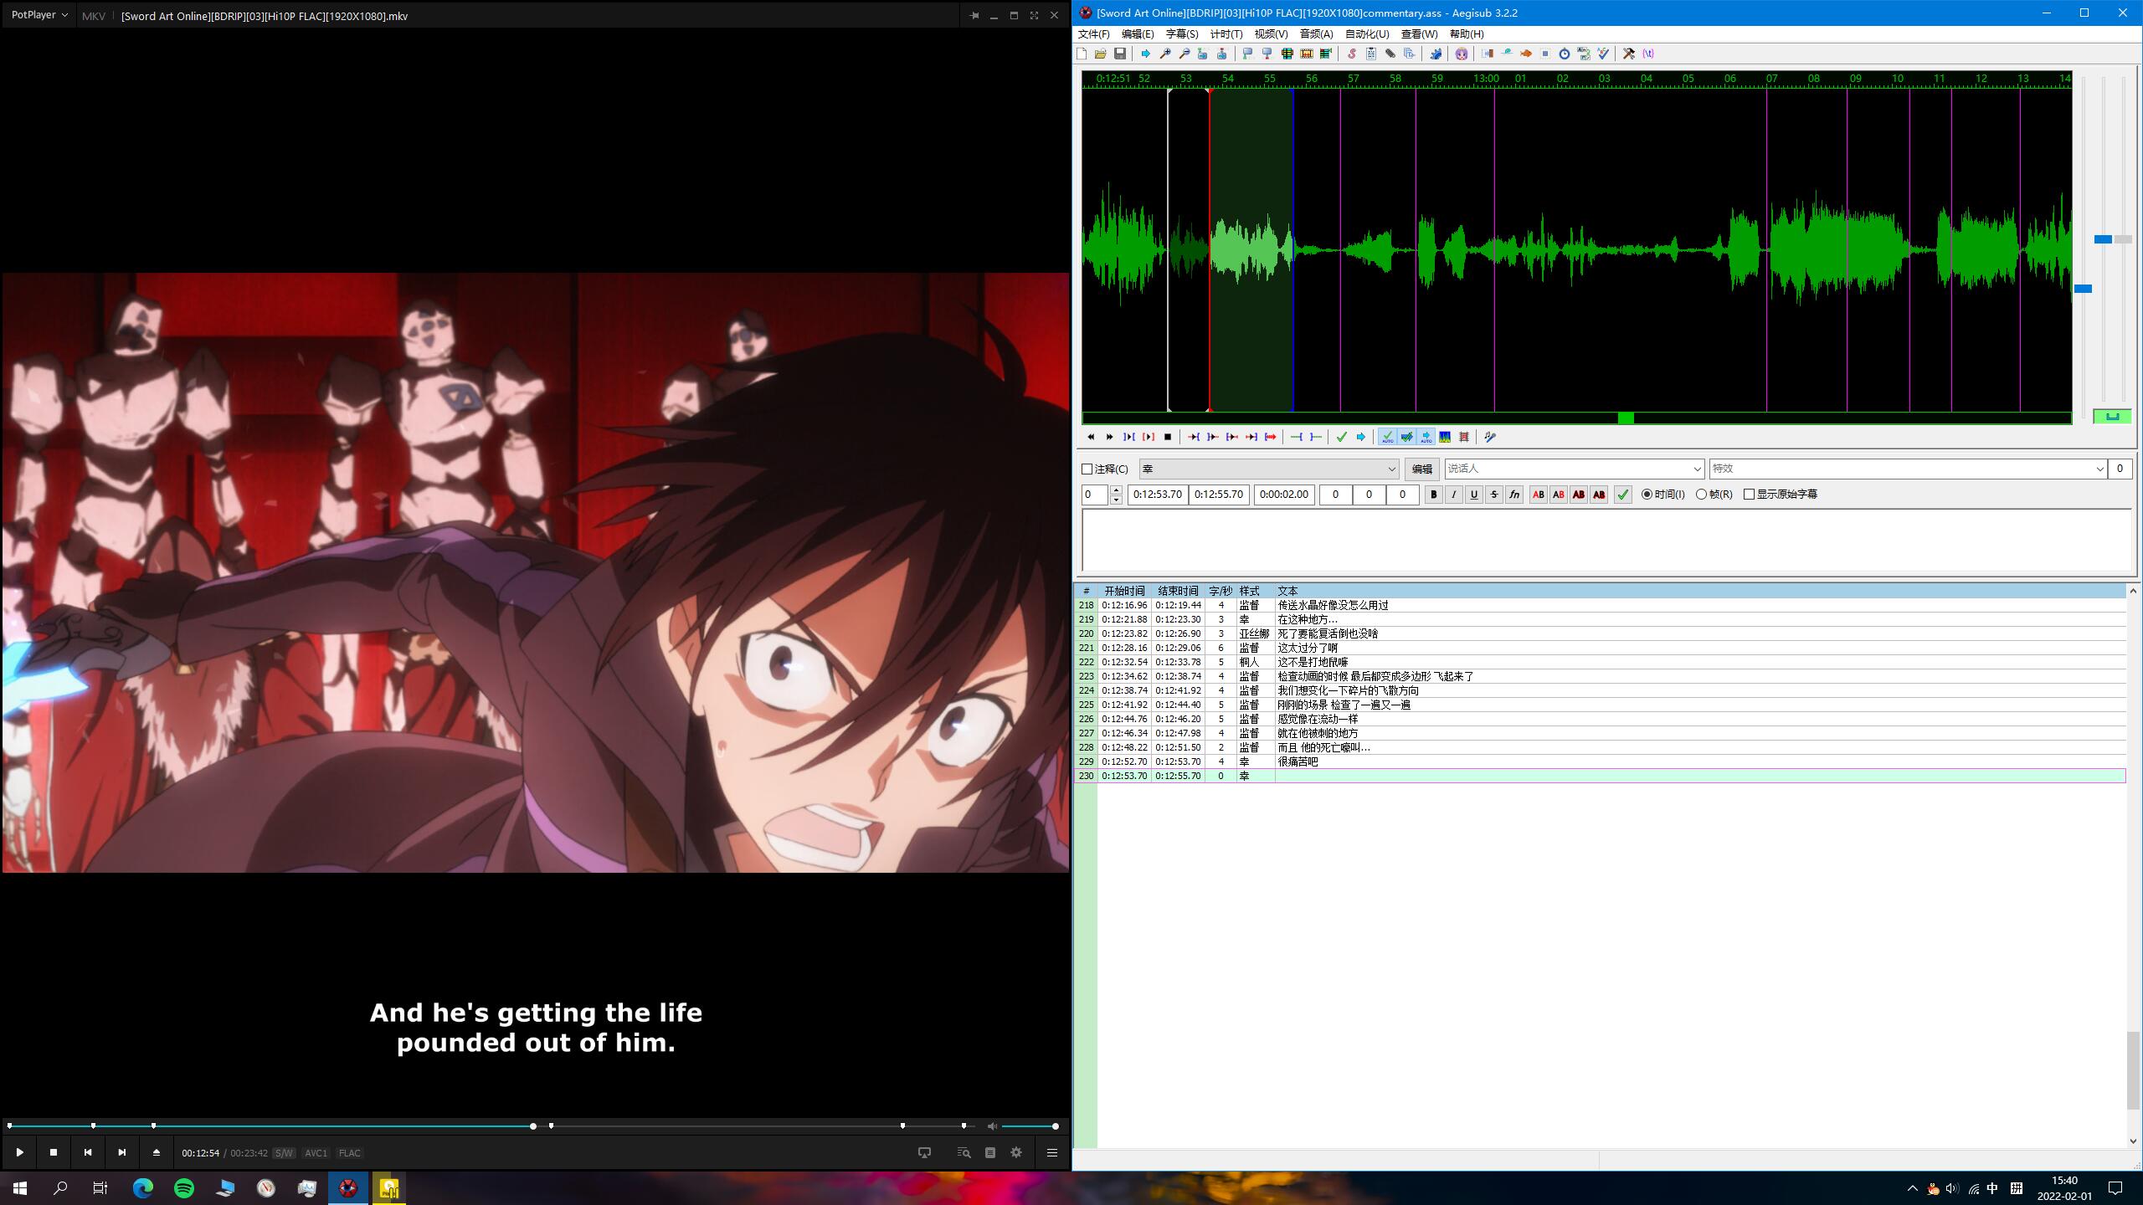Expand the 特效 effect dropdown
The height and width of the screenshot is (1205, 2143).
coord(2099,469)
